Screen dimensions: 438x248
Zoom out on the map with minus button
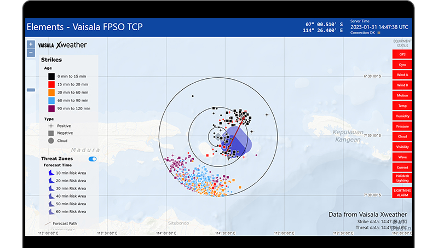[31, 53]
